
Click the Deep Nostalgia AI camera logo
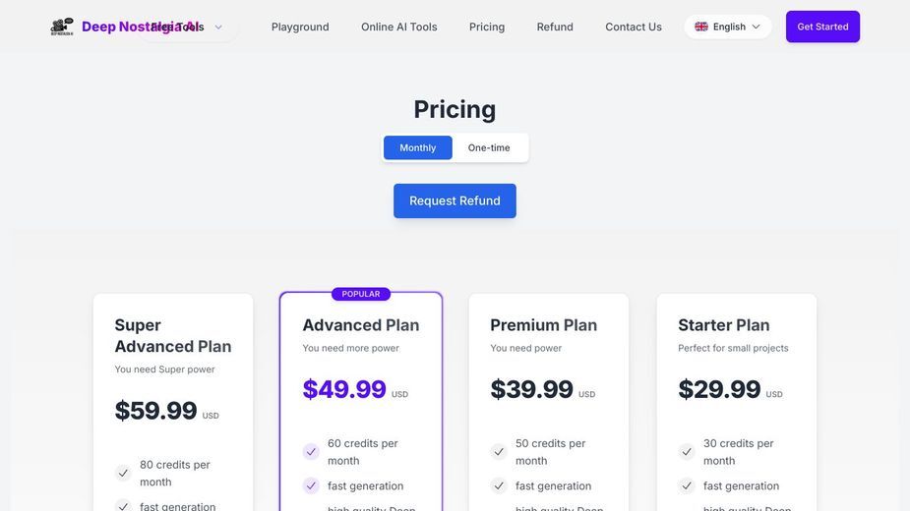point(62,27)
